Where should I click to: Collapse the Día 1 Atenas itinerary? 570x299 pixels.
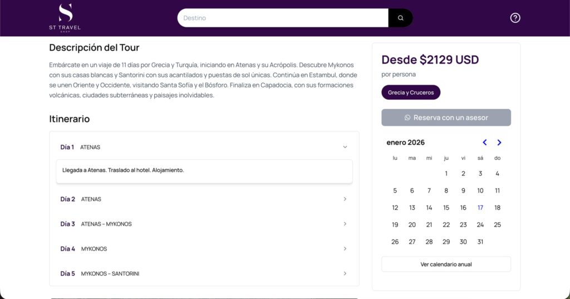coord(345,147)
